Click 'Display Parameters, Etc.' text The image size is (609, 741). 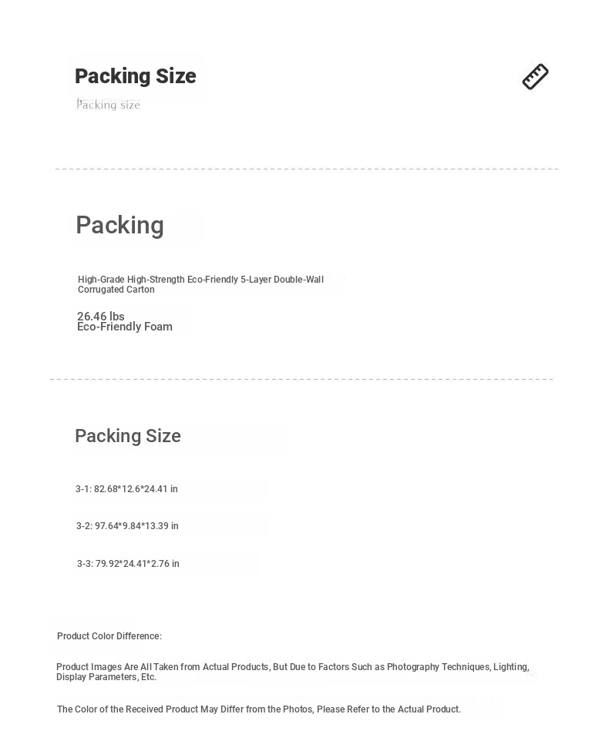tap(106, 677)
